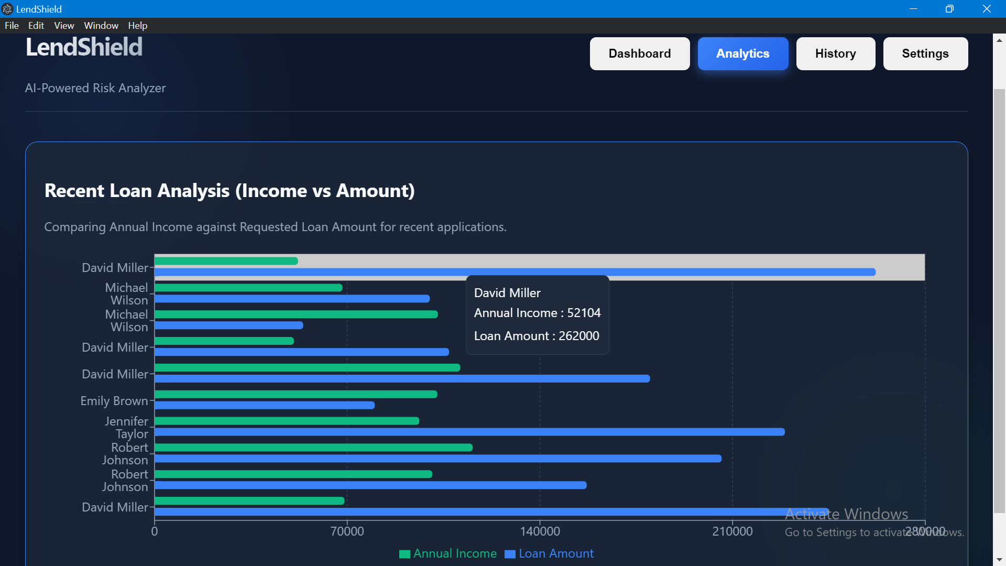Open the Edit menu
This screenshot has width=1006, height=566.
36,26
